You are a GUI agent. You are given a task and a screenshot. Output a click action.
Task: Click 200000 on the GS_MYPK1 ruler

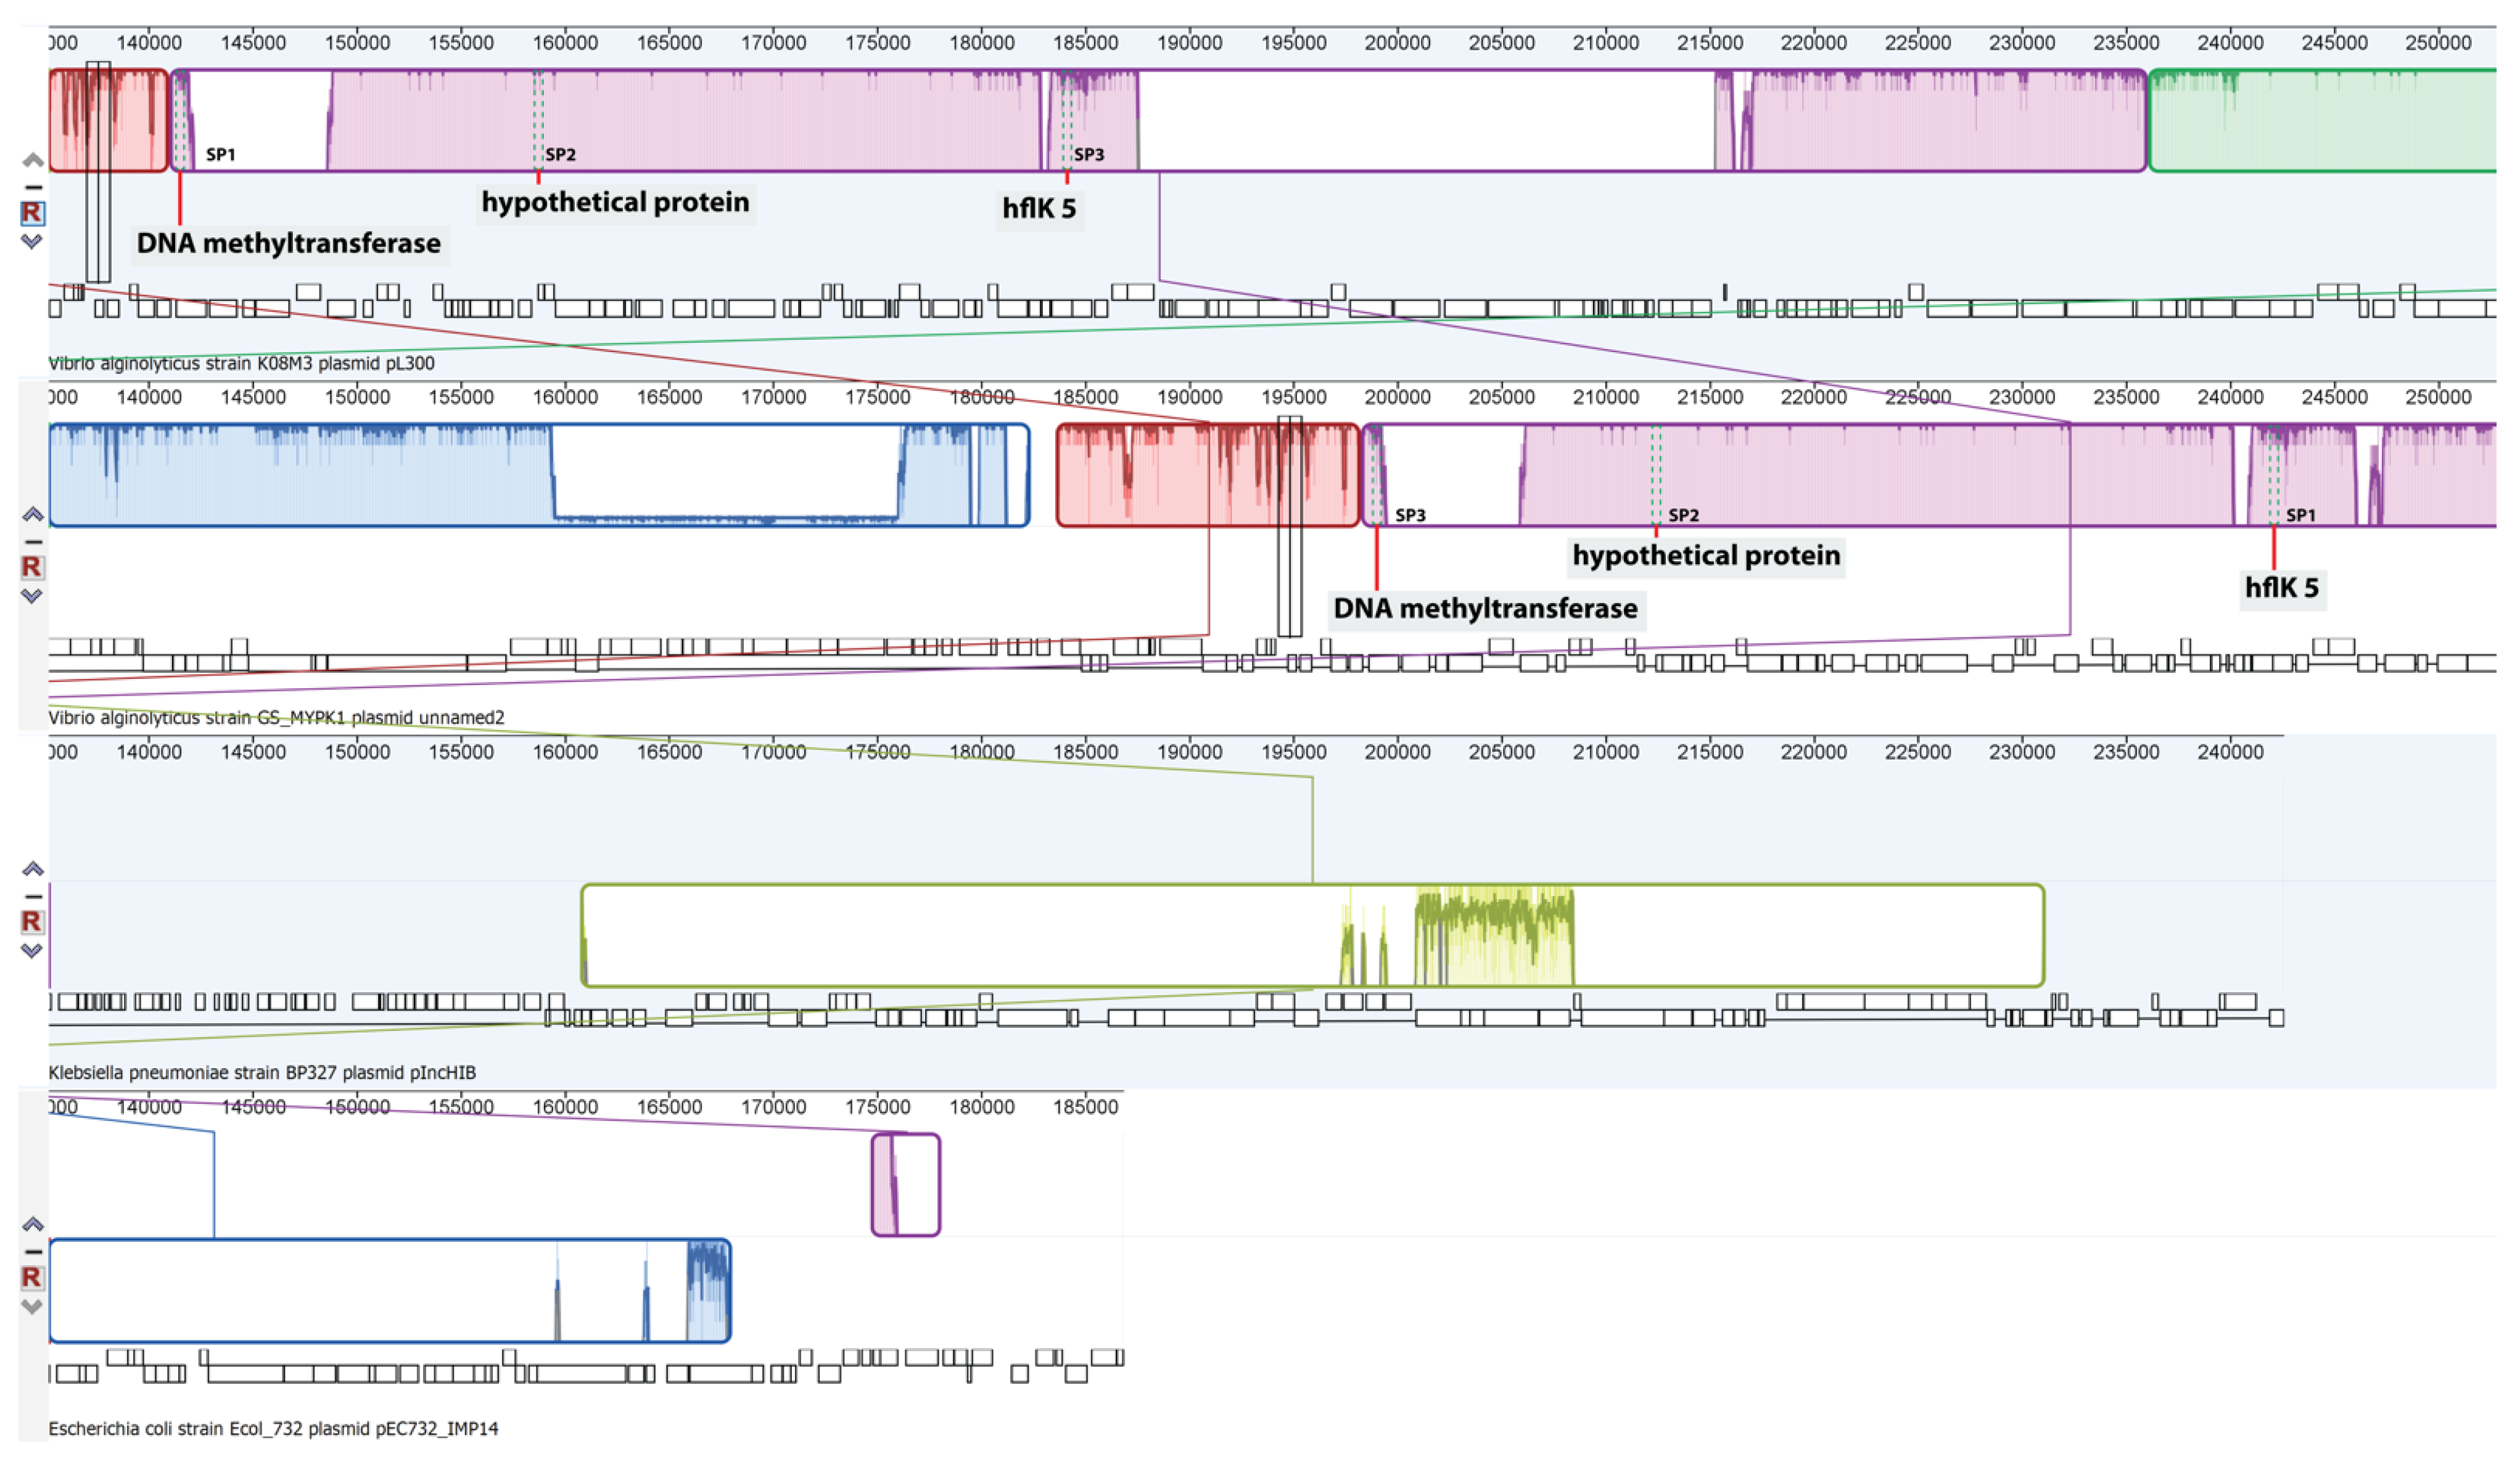coord(1397,397)
